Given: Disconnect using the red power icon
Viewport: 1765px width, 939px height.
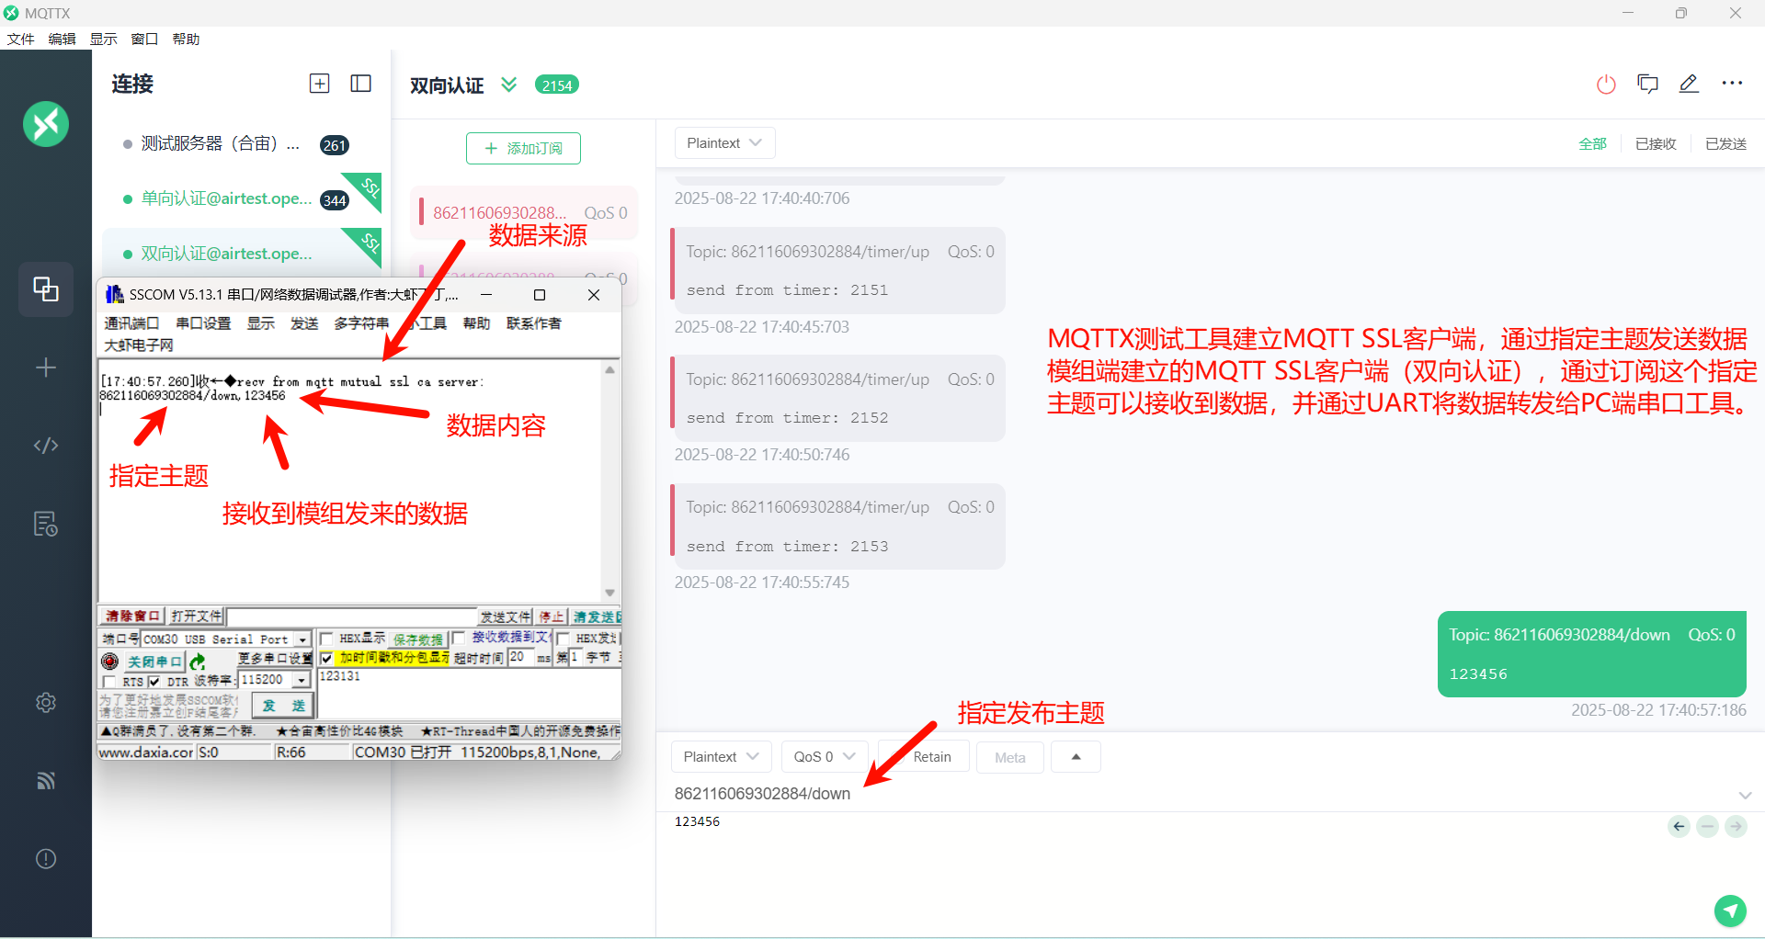Looking at the screenshot, I should [1606, 85].
